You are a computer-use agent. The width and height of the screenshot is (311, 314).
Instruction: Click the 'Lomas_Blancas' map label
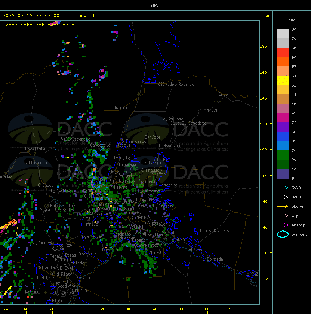pos(215,231)
